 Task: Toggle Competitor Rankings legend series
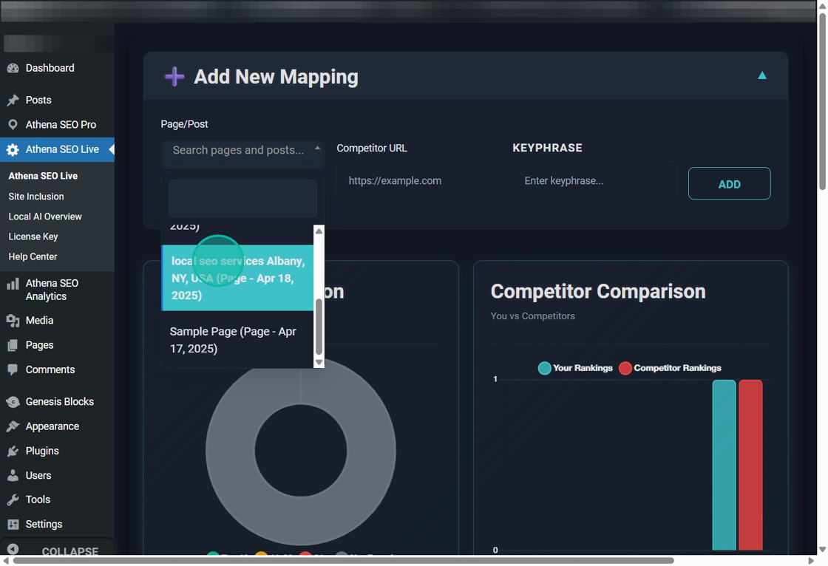tap(669, 368)
